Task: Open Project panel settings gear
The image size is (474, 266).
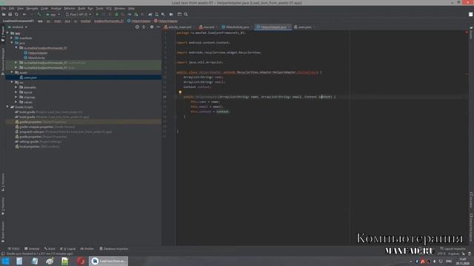Action: pos(152,27)
